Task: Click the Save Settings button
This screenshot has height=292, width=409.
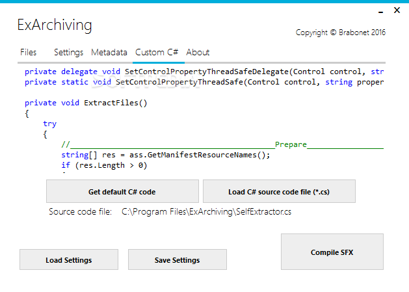Action: (178, 259)
